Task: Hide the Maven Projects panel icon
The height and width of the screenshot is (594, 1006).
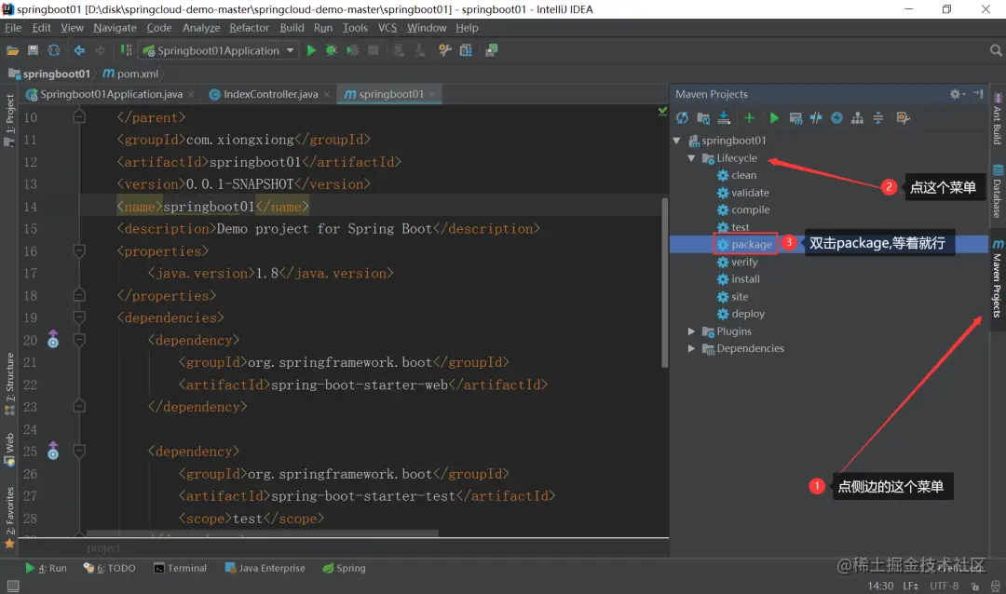Action: (978, 94)
